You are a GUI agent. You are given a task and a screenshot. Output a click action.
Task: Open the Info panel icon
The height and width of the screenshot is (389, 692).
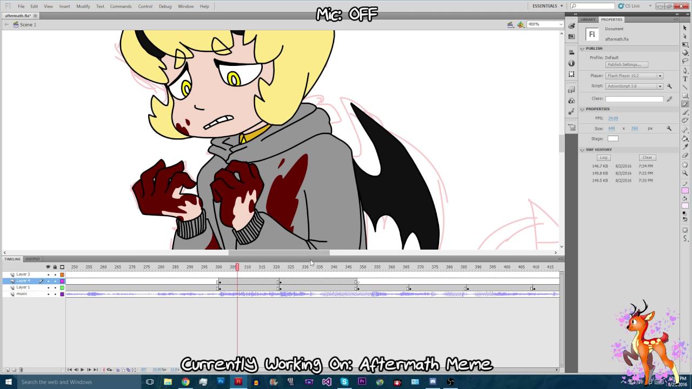pos(571,63)
